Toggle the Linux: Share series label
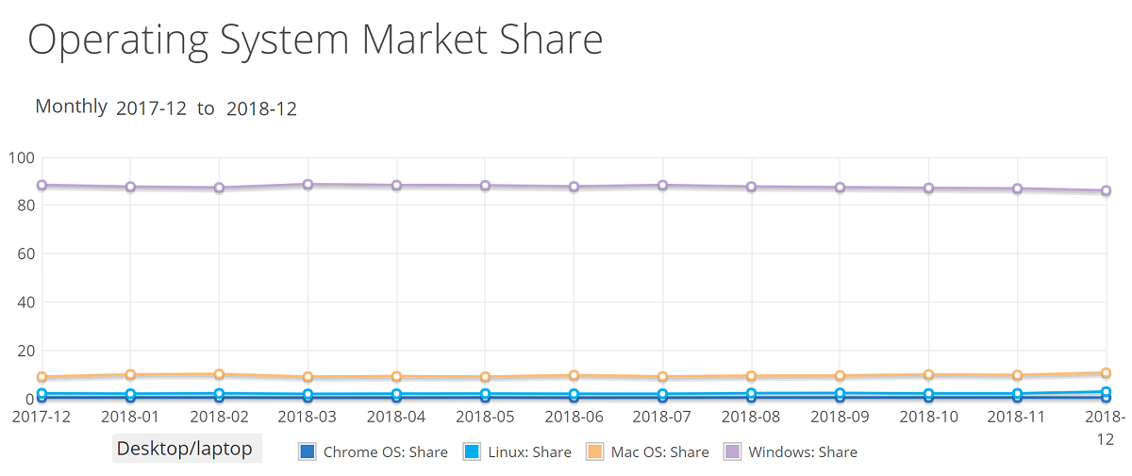 tap(529, 452)
